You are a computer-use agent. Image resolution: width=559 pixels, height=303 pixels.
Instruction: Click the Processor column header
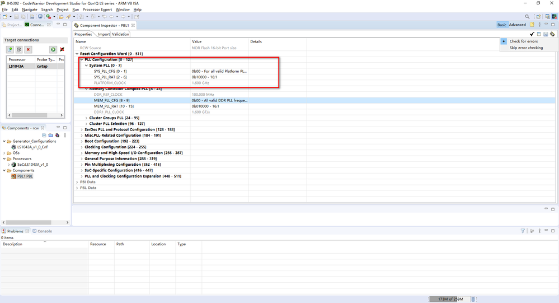point(20,59)
